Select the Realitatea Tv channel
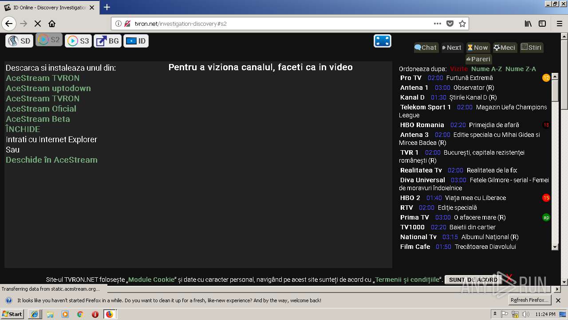Image resolution: width=568 pixels, height=320 pixels. 421,170
